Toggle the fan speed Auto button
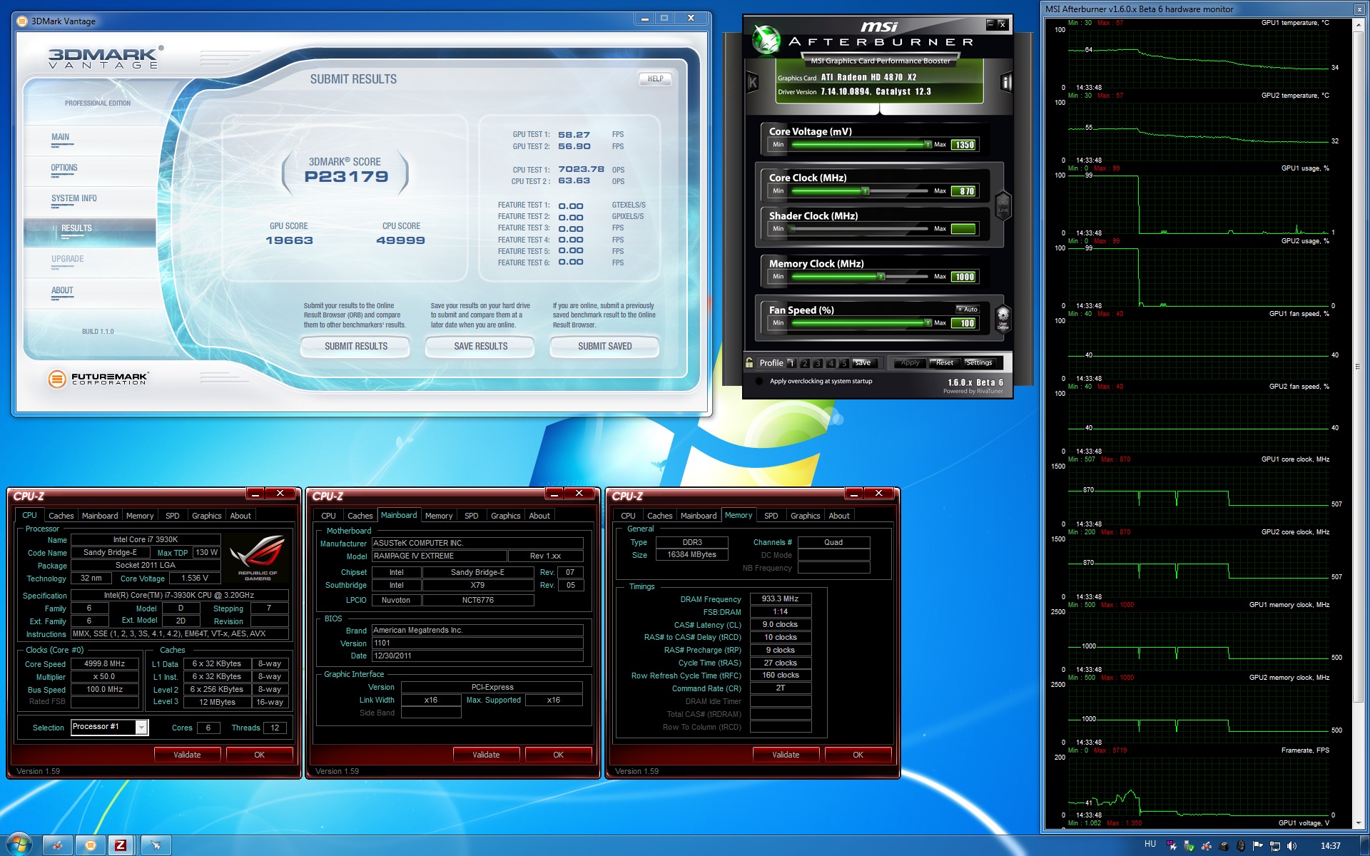The width and height of the screenshot is (1370, 856). 968,310
